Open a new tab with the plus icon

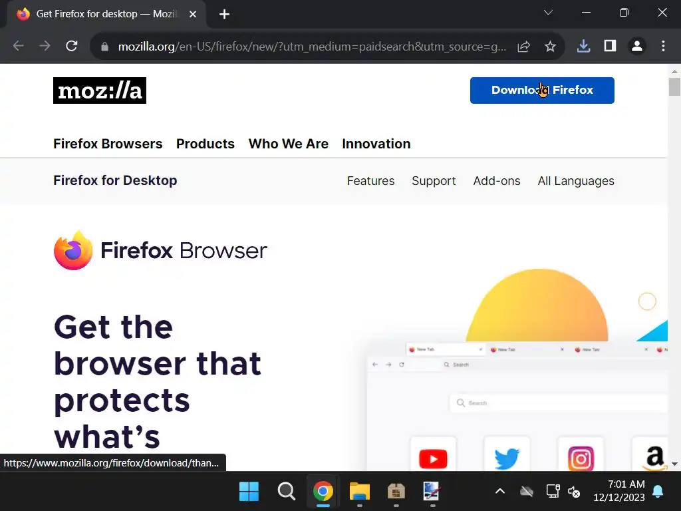click(224, 15)
